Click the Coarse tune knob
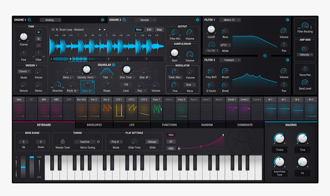This screenshot has width=330, height=196. pos(23,37)
